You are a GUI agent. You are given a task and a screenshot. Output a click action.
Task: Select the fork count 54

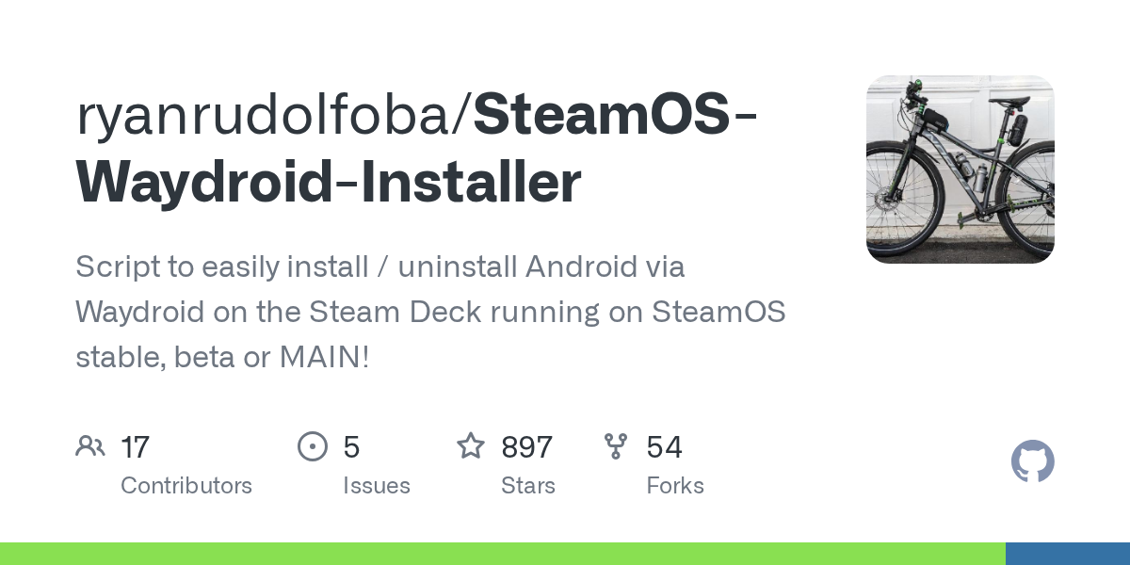tap(664, 447)
